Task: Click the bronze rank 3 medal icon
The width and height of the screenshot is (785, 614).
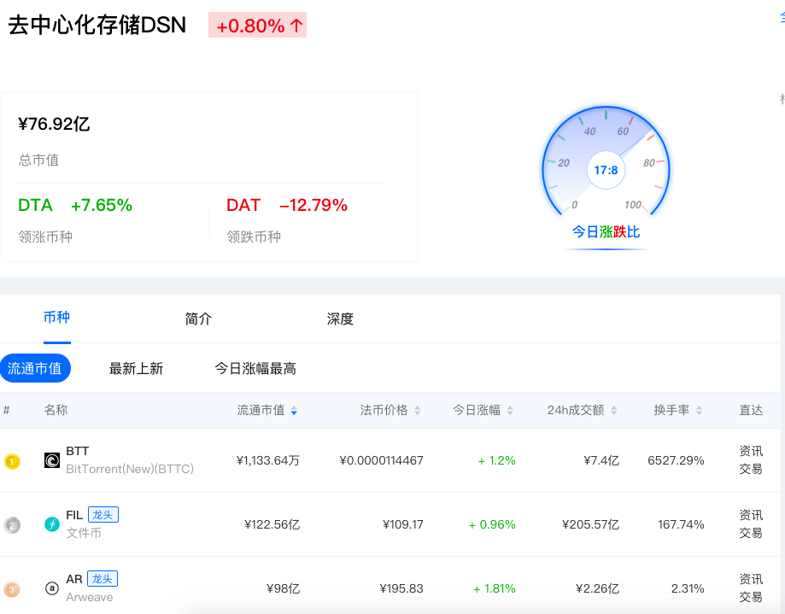Action: pyautogui.click(x=12, y=589)
